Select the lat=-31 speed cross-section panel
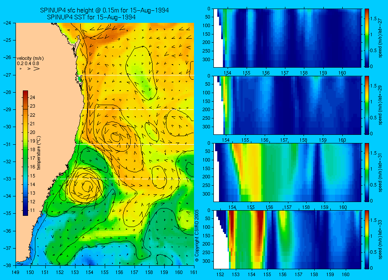This screenshot has height=280, width=388. point(287,172)
